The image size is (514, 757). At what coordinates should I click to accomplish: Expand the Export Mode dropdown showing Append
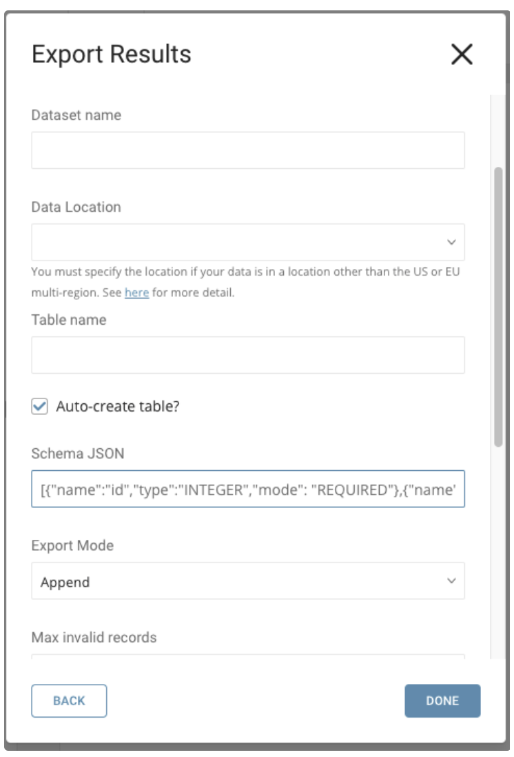point(247,581)
